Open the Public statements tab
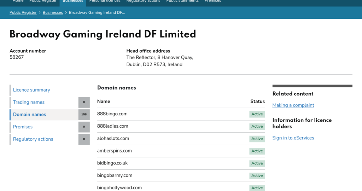Viewport: 362px width, 191px height. (x=182, y=1)
